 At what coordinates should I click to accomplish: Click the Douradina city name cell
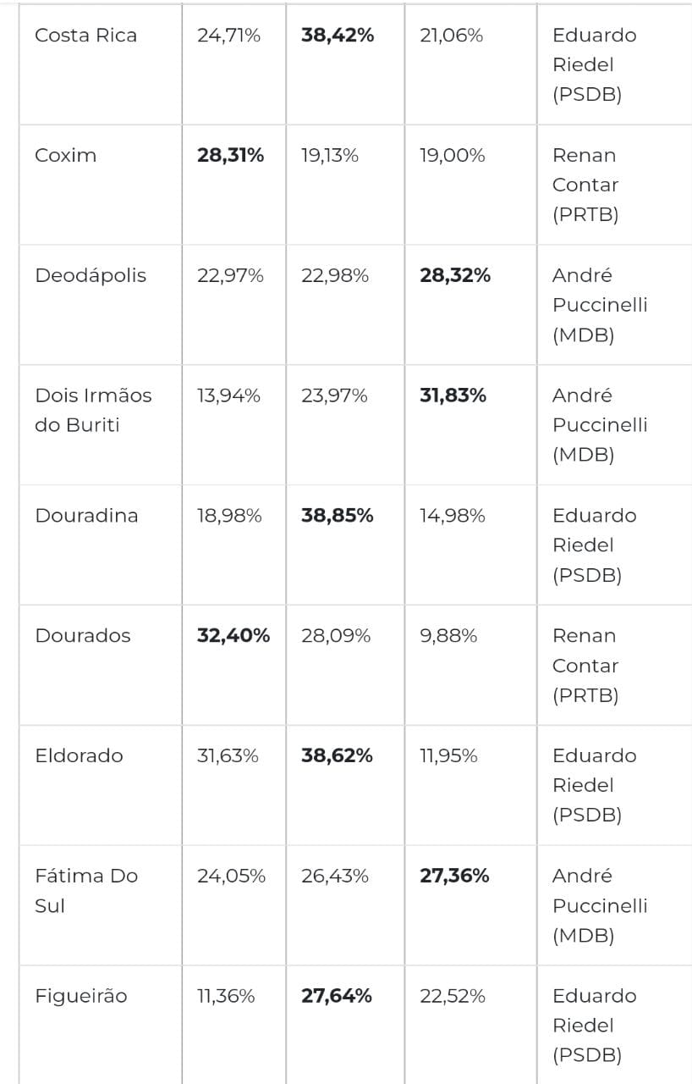tap(86, 516)
